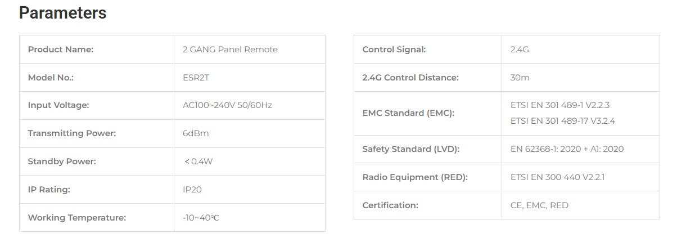Image resolution: width=686 pixels, height=247 pixels.
Task: Click the IP20 rating value
Action: pyautogui.click(x=192, y=190)
